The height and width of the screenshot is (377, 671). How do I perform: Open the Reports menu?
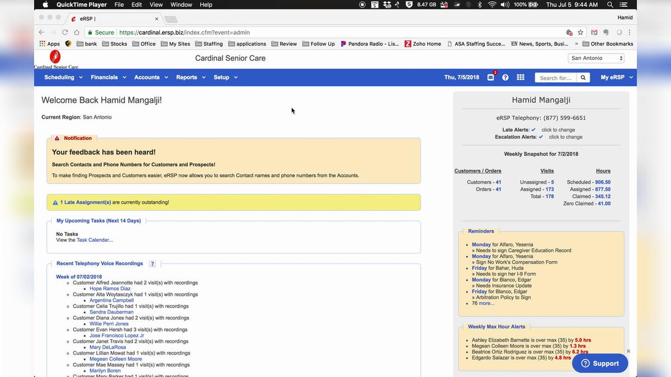tap(187, 77)
